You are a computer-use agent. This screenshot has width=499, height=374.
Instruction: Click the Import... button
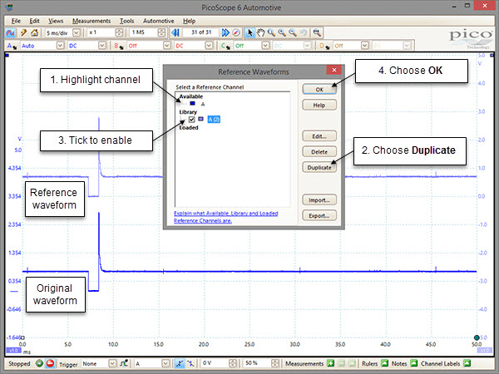pyautogui.click(x=319, y=200)
